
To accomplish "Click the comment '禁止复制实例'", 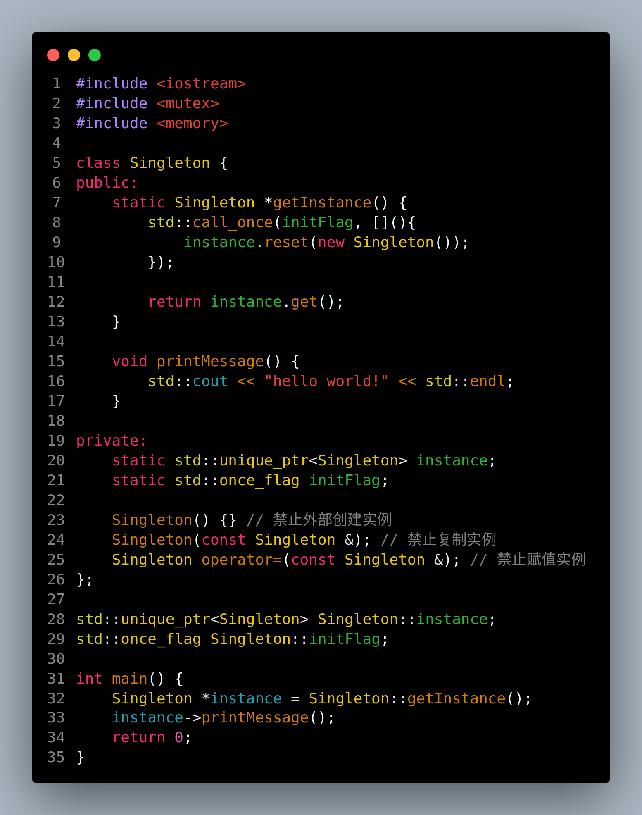I will click(x=452, y=540).
